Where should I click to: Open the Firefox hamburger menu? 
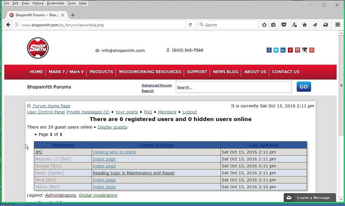pyautogui.click(x=338, y=25)
